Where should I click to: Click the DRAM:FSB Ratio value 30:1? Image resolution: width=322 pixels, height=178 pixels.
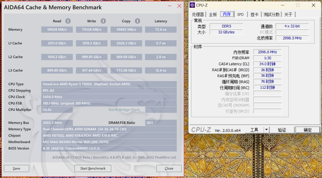161,123
